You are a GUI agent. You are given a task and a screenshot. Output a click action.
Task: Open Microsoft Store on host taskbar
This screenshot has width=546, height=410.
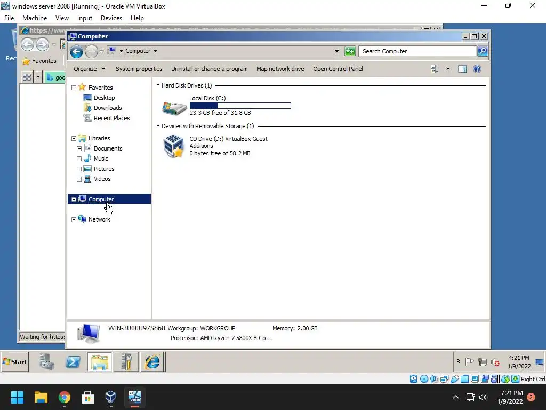[87, 397]
